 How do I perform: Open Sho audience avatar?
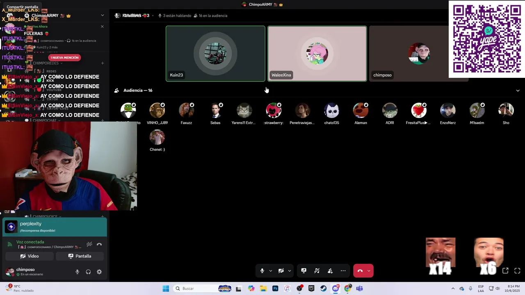(x=506, y=110)
